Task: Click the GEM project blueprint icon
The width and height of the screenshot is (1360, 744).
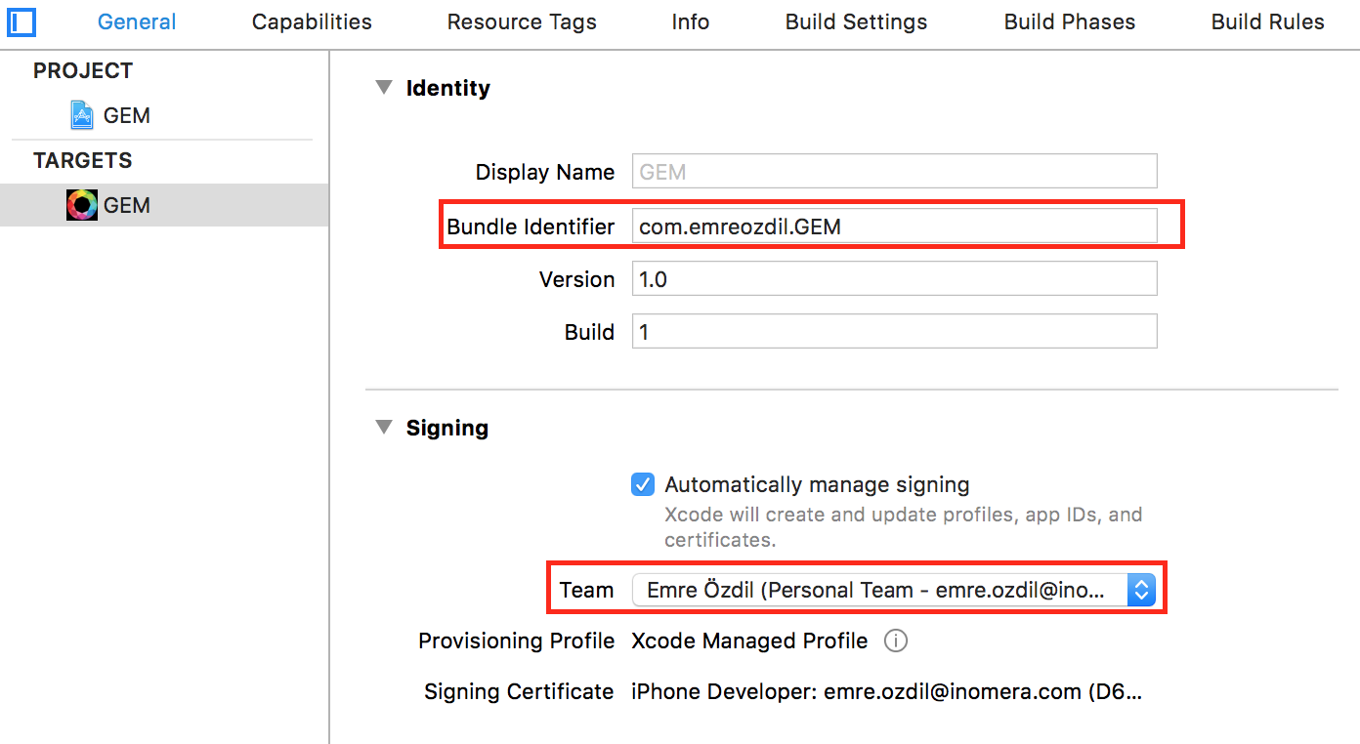Action: click(82, 115)
